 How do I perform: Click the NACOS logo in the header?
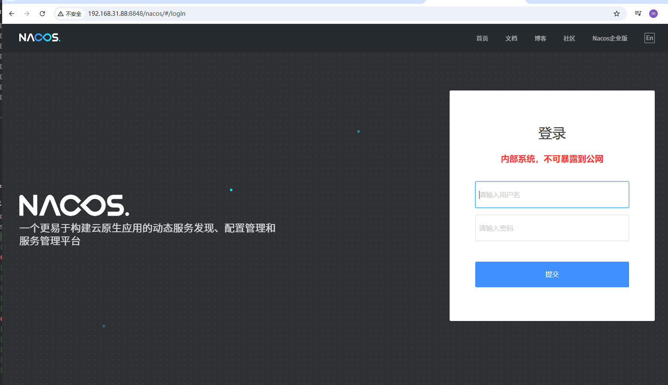click(40, 38)
